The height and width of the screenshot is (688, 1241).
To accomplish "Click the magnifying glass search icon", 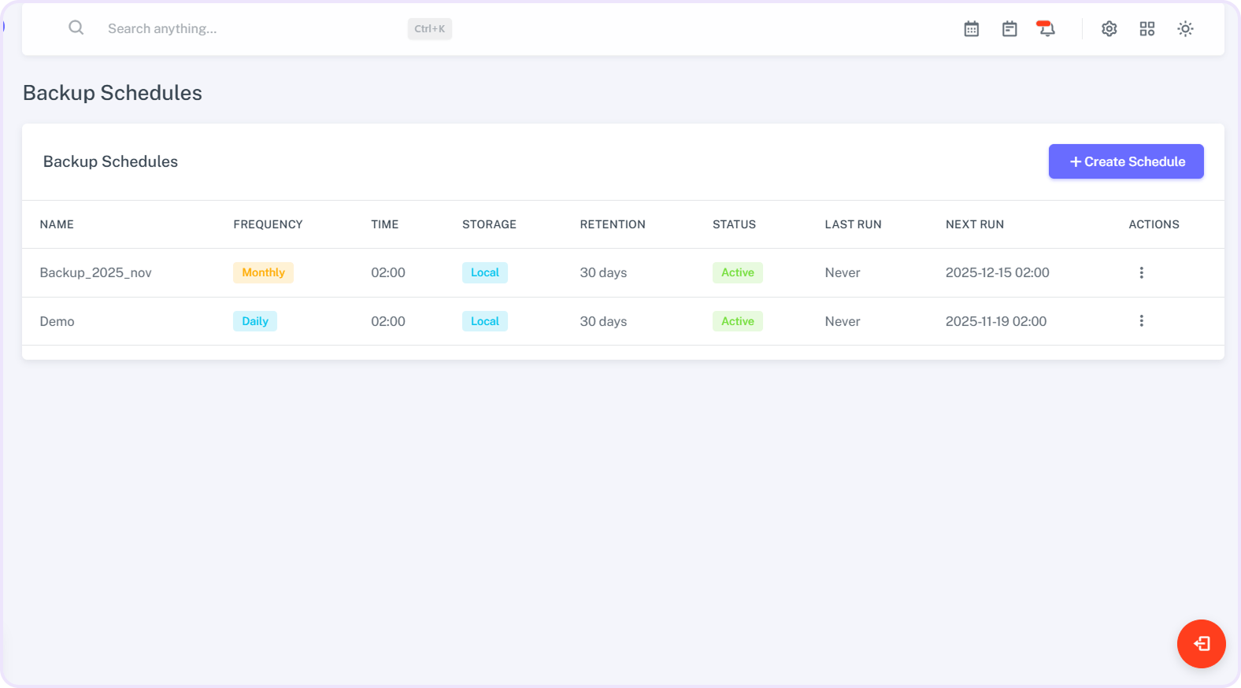I will 76,28.
